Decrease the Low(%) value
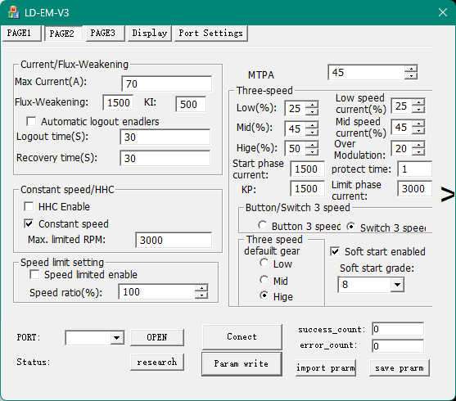 tap(312, 111)
